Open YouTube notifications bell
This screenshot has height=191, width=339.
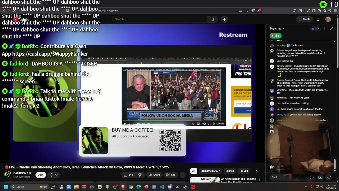(318, 19)
